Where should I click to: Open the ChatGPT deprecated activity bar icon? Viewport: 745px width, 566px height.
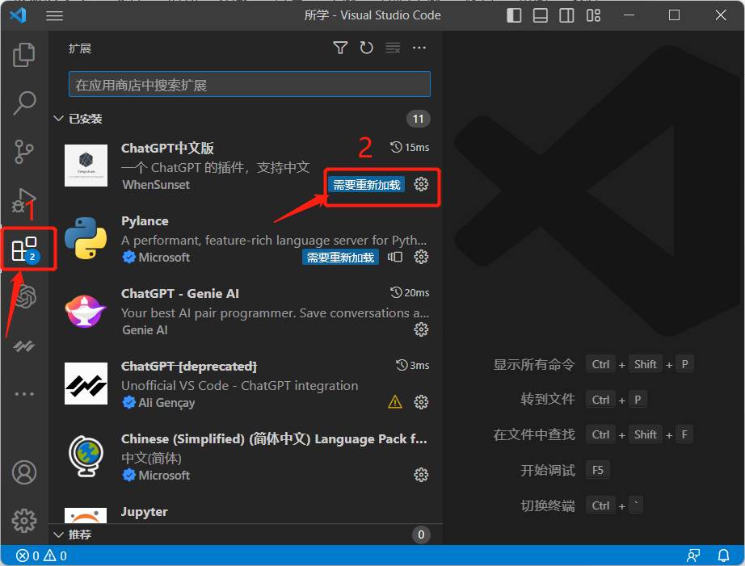coord(23,346)
